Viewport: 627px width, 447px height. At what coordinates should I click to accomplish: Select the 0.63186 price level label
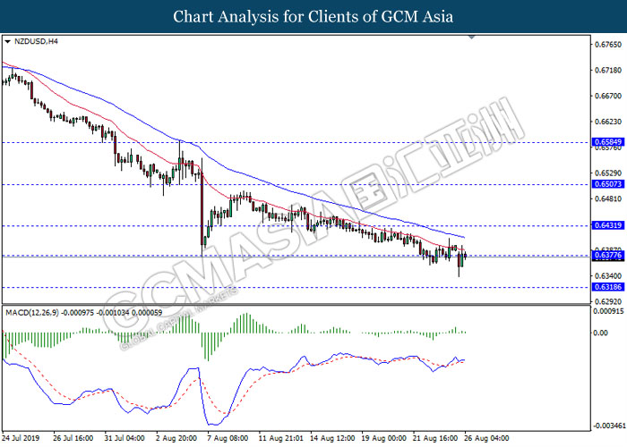click(608, 287)
